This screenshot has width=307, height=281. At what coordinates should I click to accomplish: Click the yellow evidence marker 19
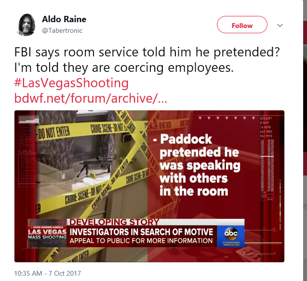(x=93, y=175)
